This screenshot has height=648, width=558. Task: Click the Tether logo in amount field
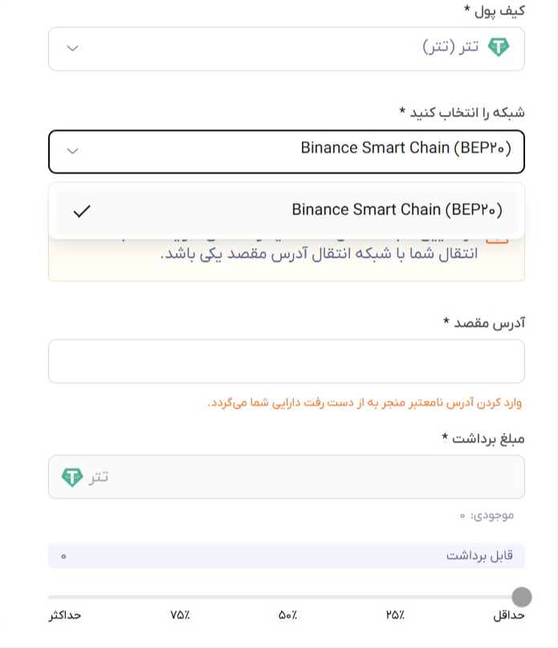(72, 477)
